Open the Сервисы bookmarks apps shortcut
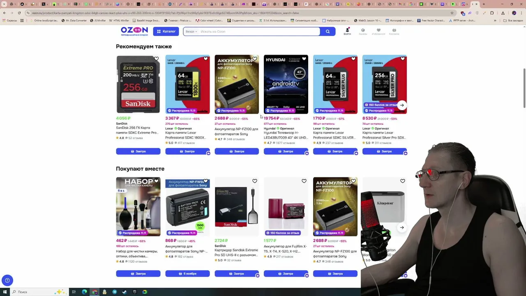The width and height of the screenshot is (526, 296). (10, 20)
